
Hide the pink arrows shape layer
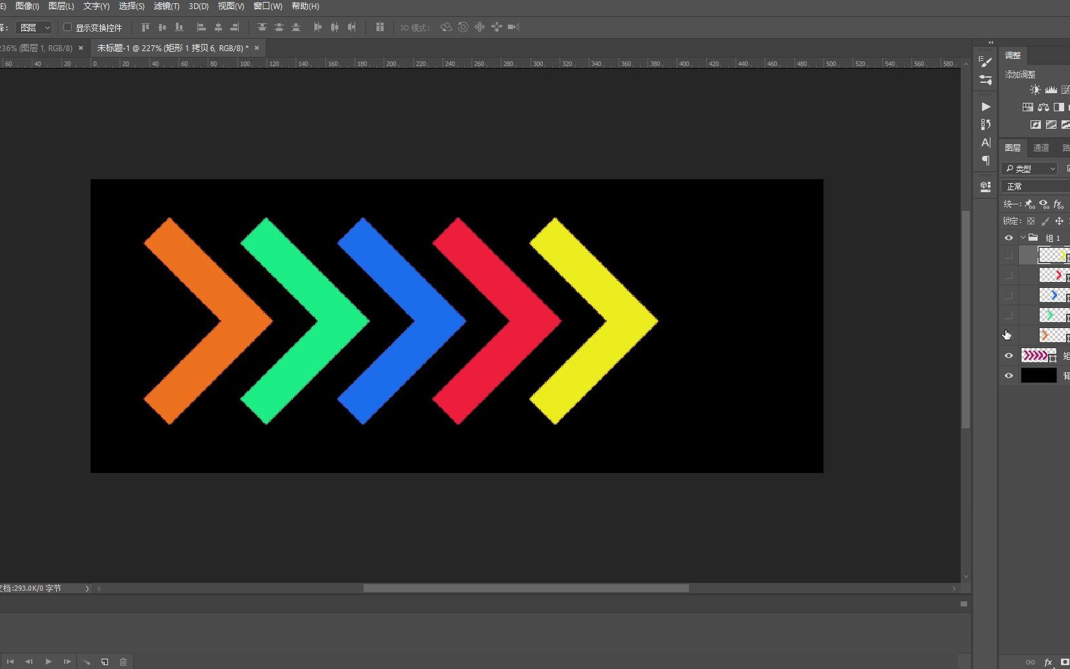(1009, 355)
